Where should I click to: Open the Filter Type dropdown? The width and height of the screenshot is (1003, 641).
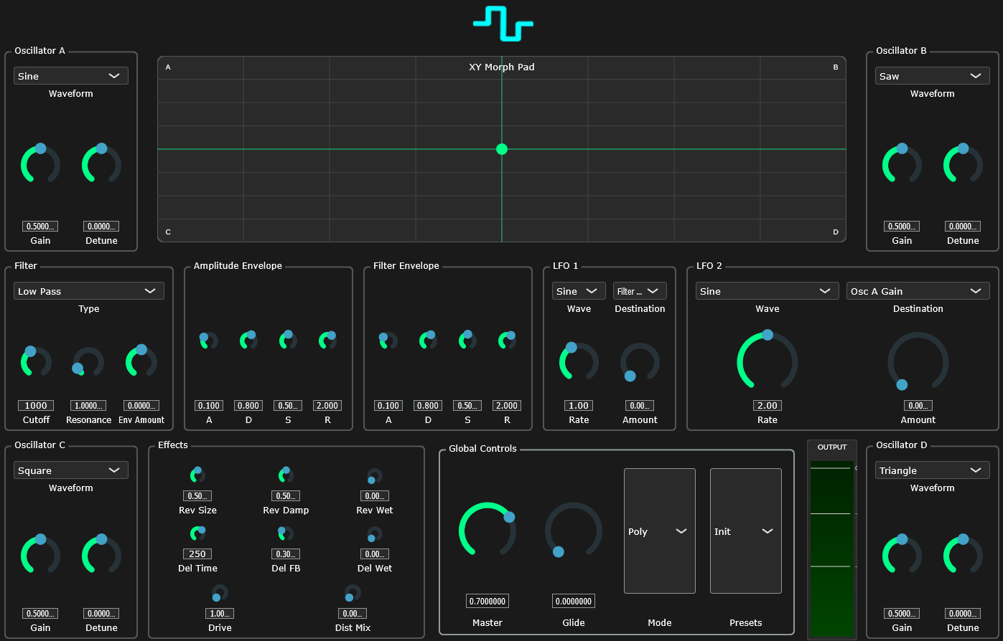point(89,291)
